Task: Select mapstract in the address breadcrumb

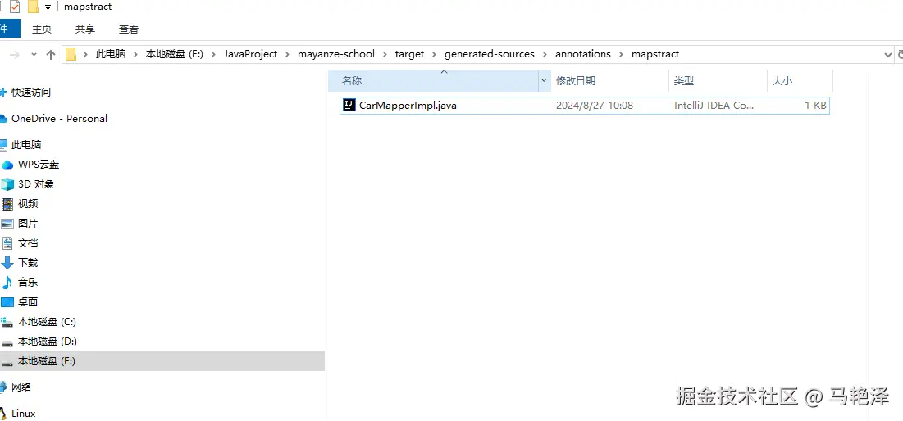Action: pyautogui.click(x=655, y=54)
